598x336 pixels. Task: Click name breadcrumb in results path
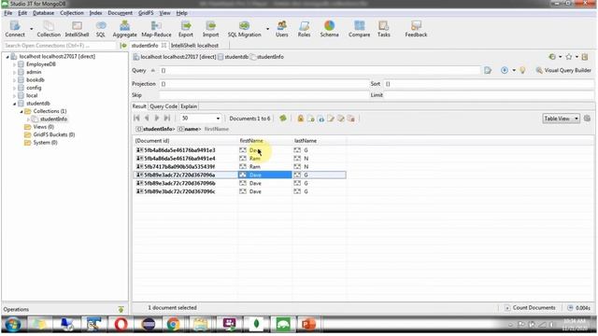(x=189, y=129)
